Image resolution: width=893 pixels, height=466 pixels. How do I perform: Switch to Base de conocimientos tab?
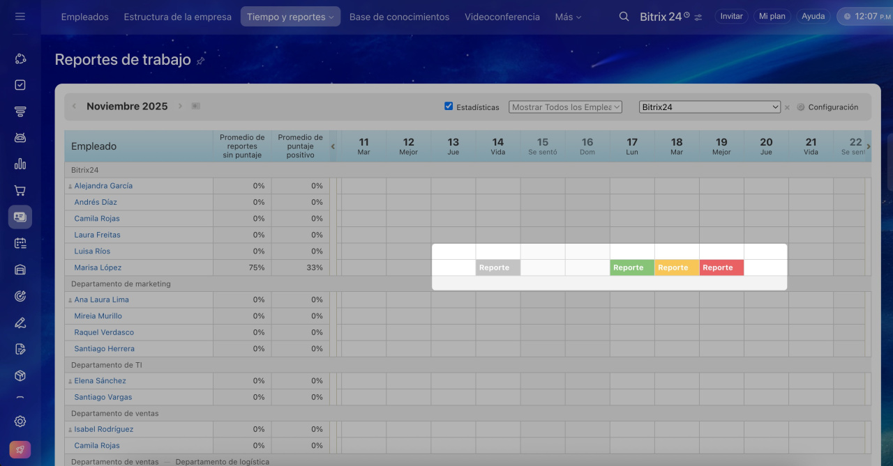click(x=399, y=17)
